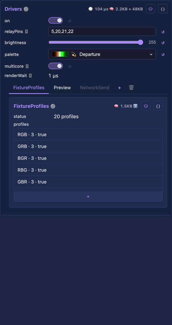Select the BGR · 3 · true profile row

click(88, 158)
